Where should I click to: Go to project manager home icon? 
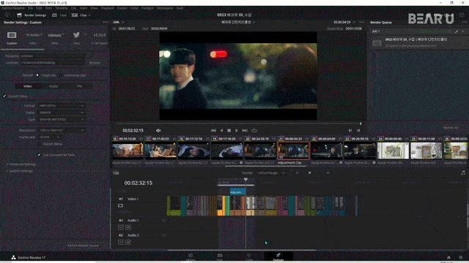(x=448, y=257)
